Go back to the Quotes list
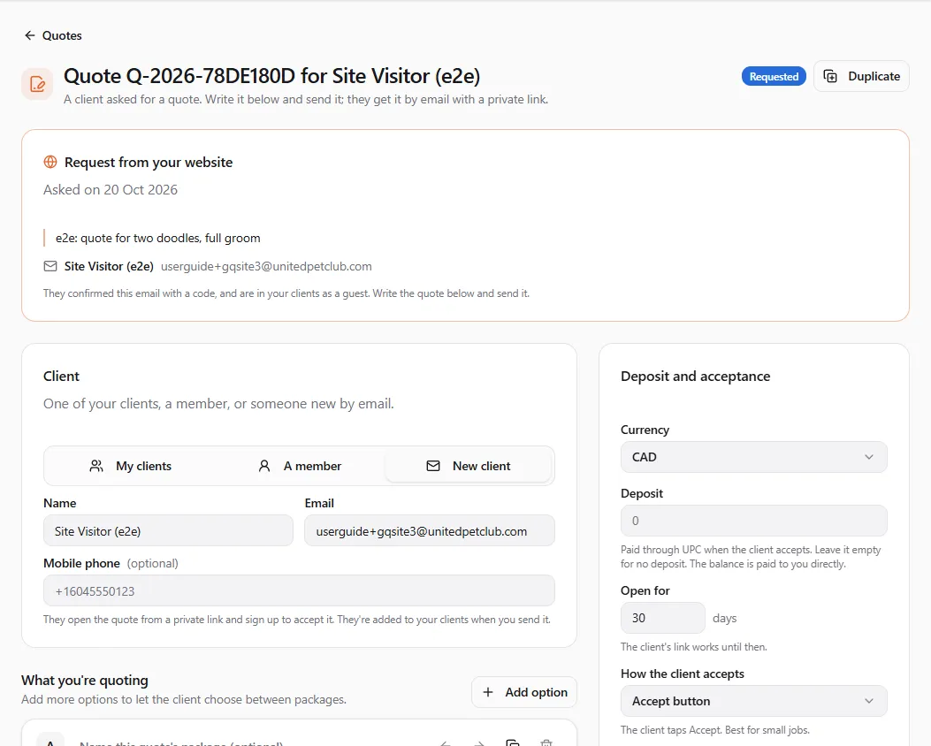The height and width of the screenshot is (746, 931). (53, 35)
